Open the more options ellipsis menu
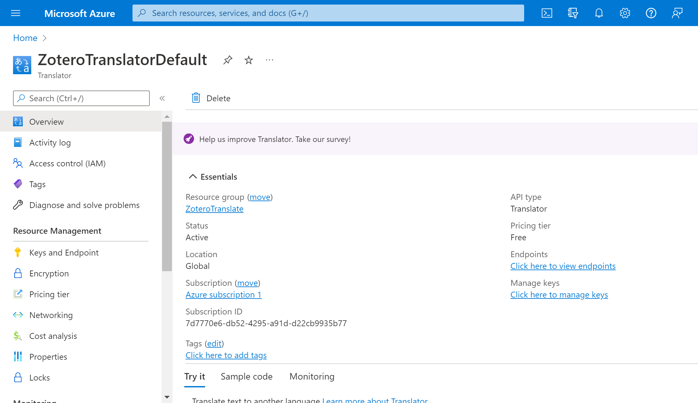 click(269, 60)
